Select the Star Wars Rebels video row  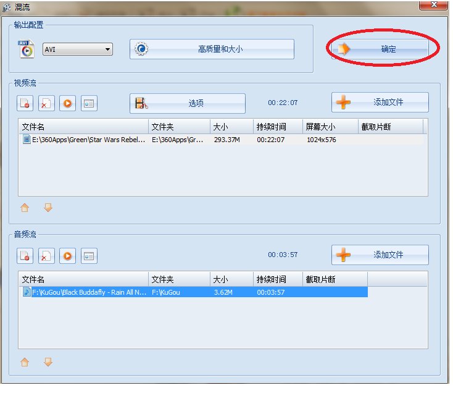(223, 140)
